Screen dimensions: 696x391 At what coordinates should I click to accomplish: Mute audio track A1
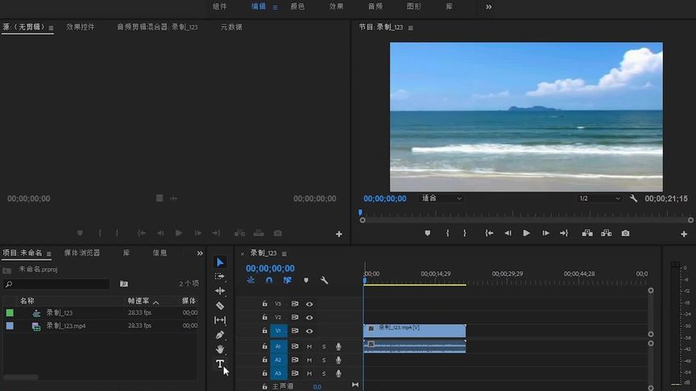[x=309, y=347]
